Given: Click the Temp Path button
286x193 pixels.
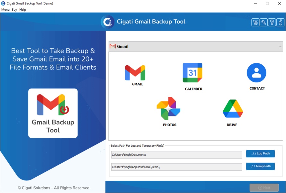Looking at the screenshot, I should coord(260,166).
